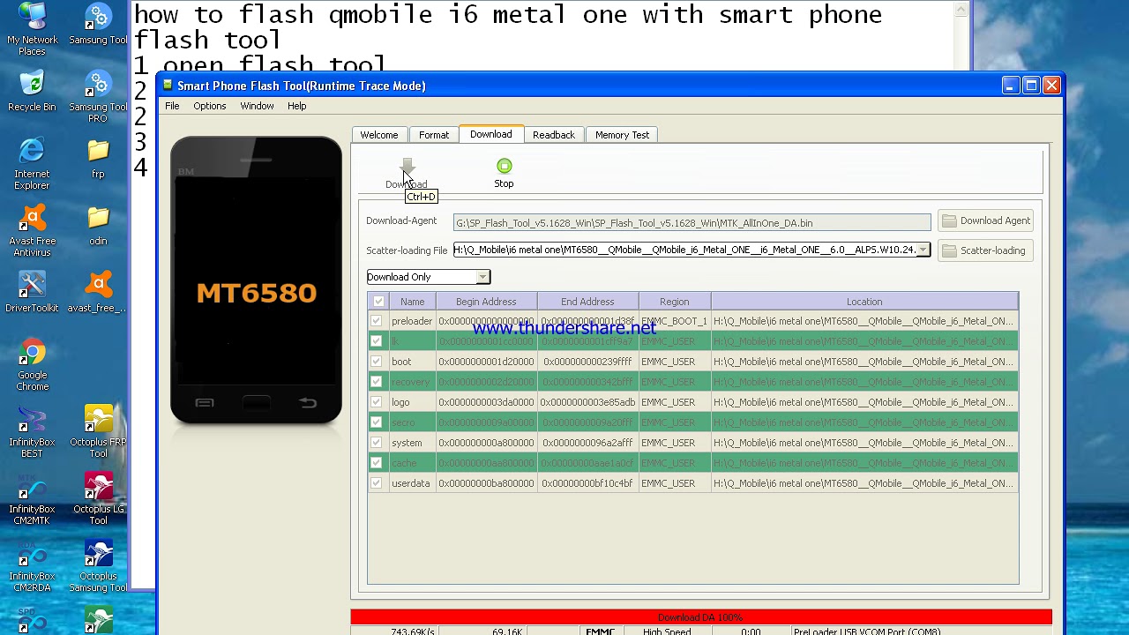Click the Download arrow icon

(x=407, y=167)
